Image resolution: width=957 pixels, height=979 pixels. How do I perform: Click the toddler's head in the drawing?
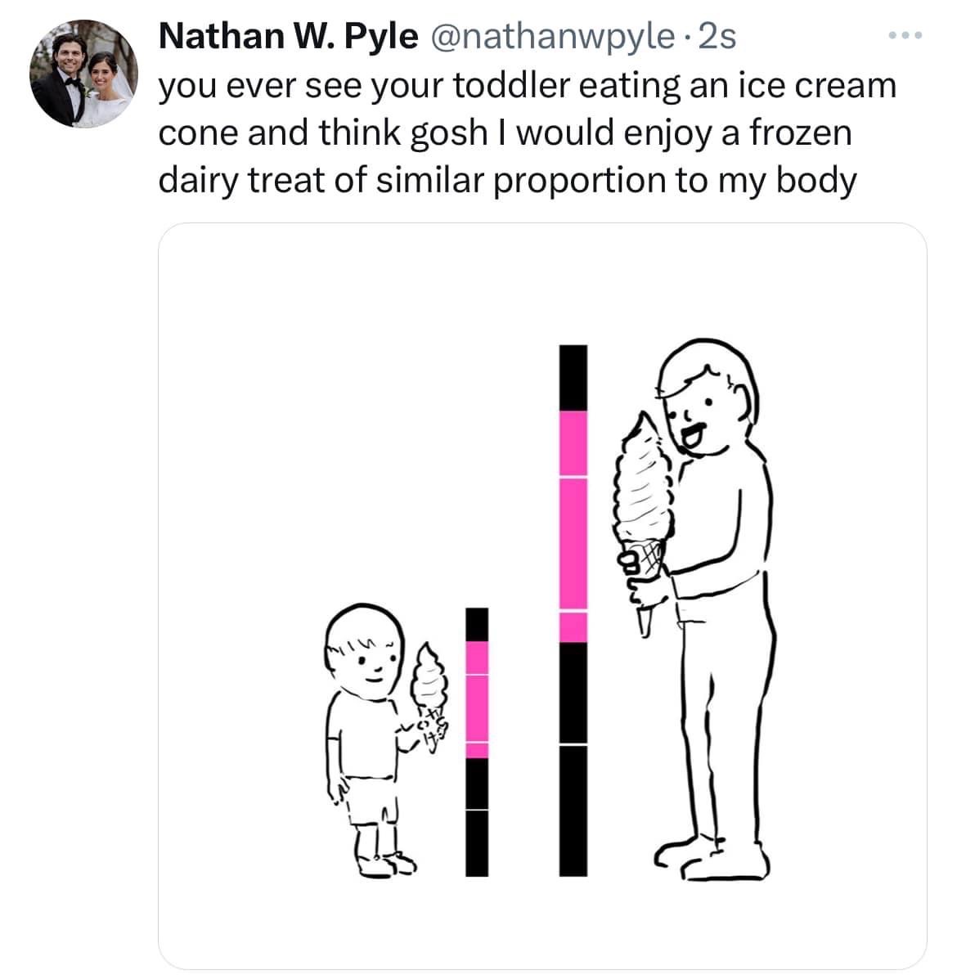[365, 648]
